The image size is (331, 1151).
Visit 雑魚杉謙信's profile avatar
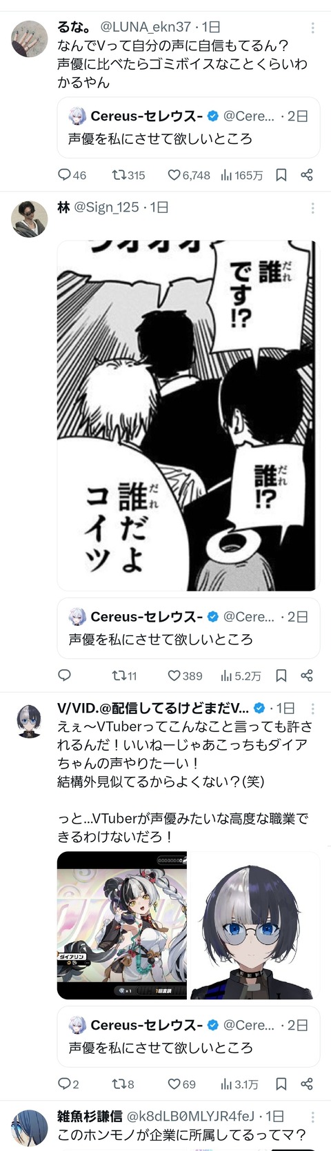[30, 1128]
